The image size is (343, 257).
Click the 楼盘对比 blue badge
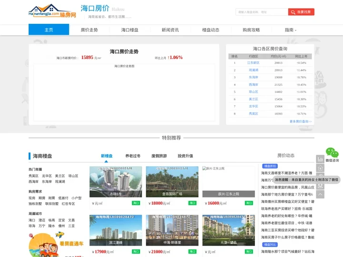click(x=270, y=245)
